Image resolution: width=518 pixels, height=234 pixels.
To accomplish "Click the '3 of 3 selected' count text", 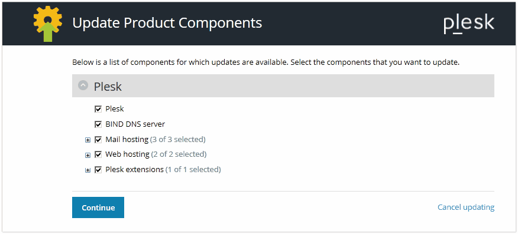I will tap(178, 140).
